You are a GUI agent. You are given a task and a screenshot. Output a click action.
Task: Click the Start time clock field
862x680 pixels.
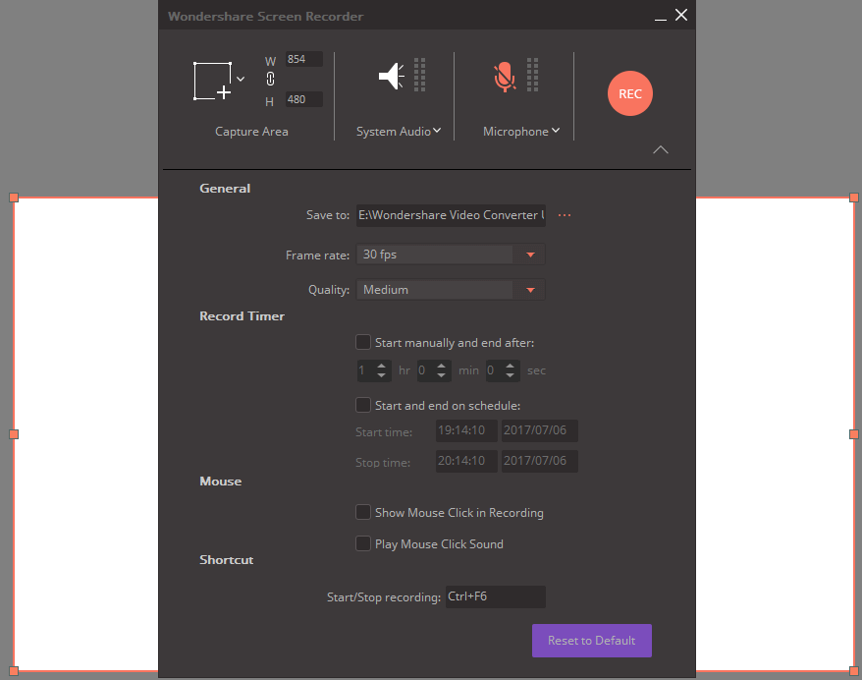[x=466, y=430]
